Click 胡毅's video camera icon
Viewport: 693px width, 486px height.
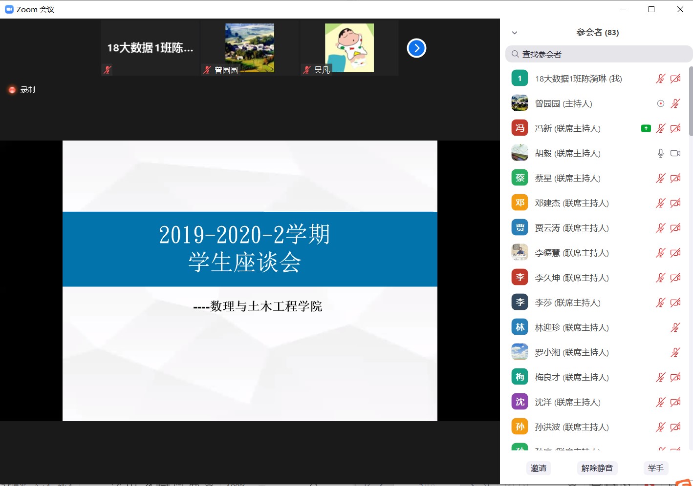click(x=675, y=153)
